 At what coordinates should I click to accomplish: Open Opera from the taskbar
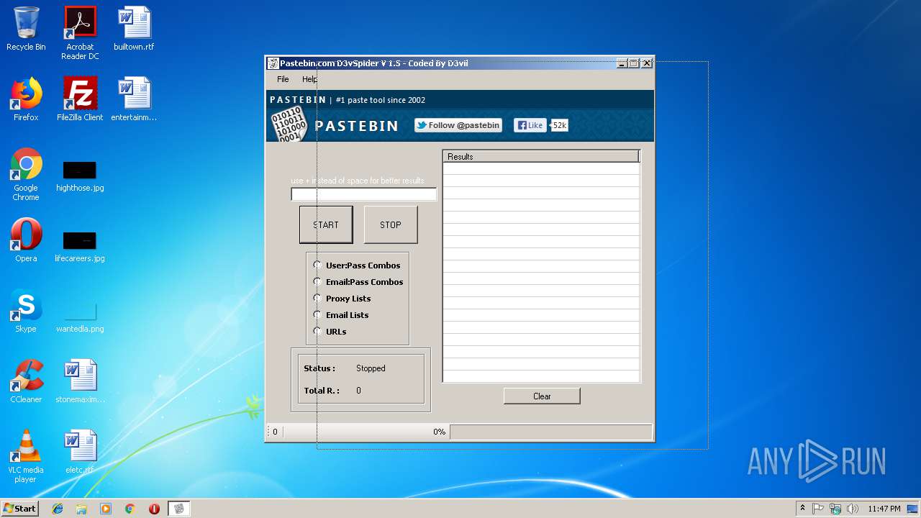(154, 509)
